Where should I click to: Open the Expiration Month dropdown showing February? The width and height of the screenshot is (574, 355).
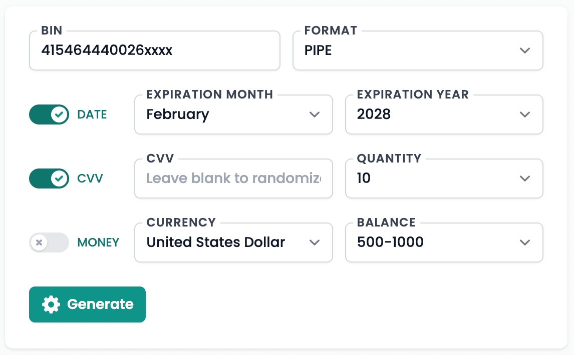(233, 114)
